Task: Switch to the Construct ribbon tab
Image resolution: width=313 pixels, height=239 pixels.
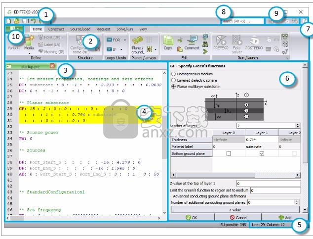Action: [x=56, y=29]
